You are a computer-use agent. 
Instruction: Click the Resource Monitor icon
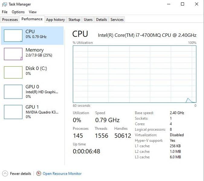[39, 173]
